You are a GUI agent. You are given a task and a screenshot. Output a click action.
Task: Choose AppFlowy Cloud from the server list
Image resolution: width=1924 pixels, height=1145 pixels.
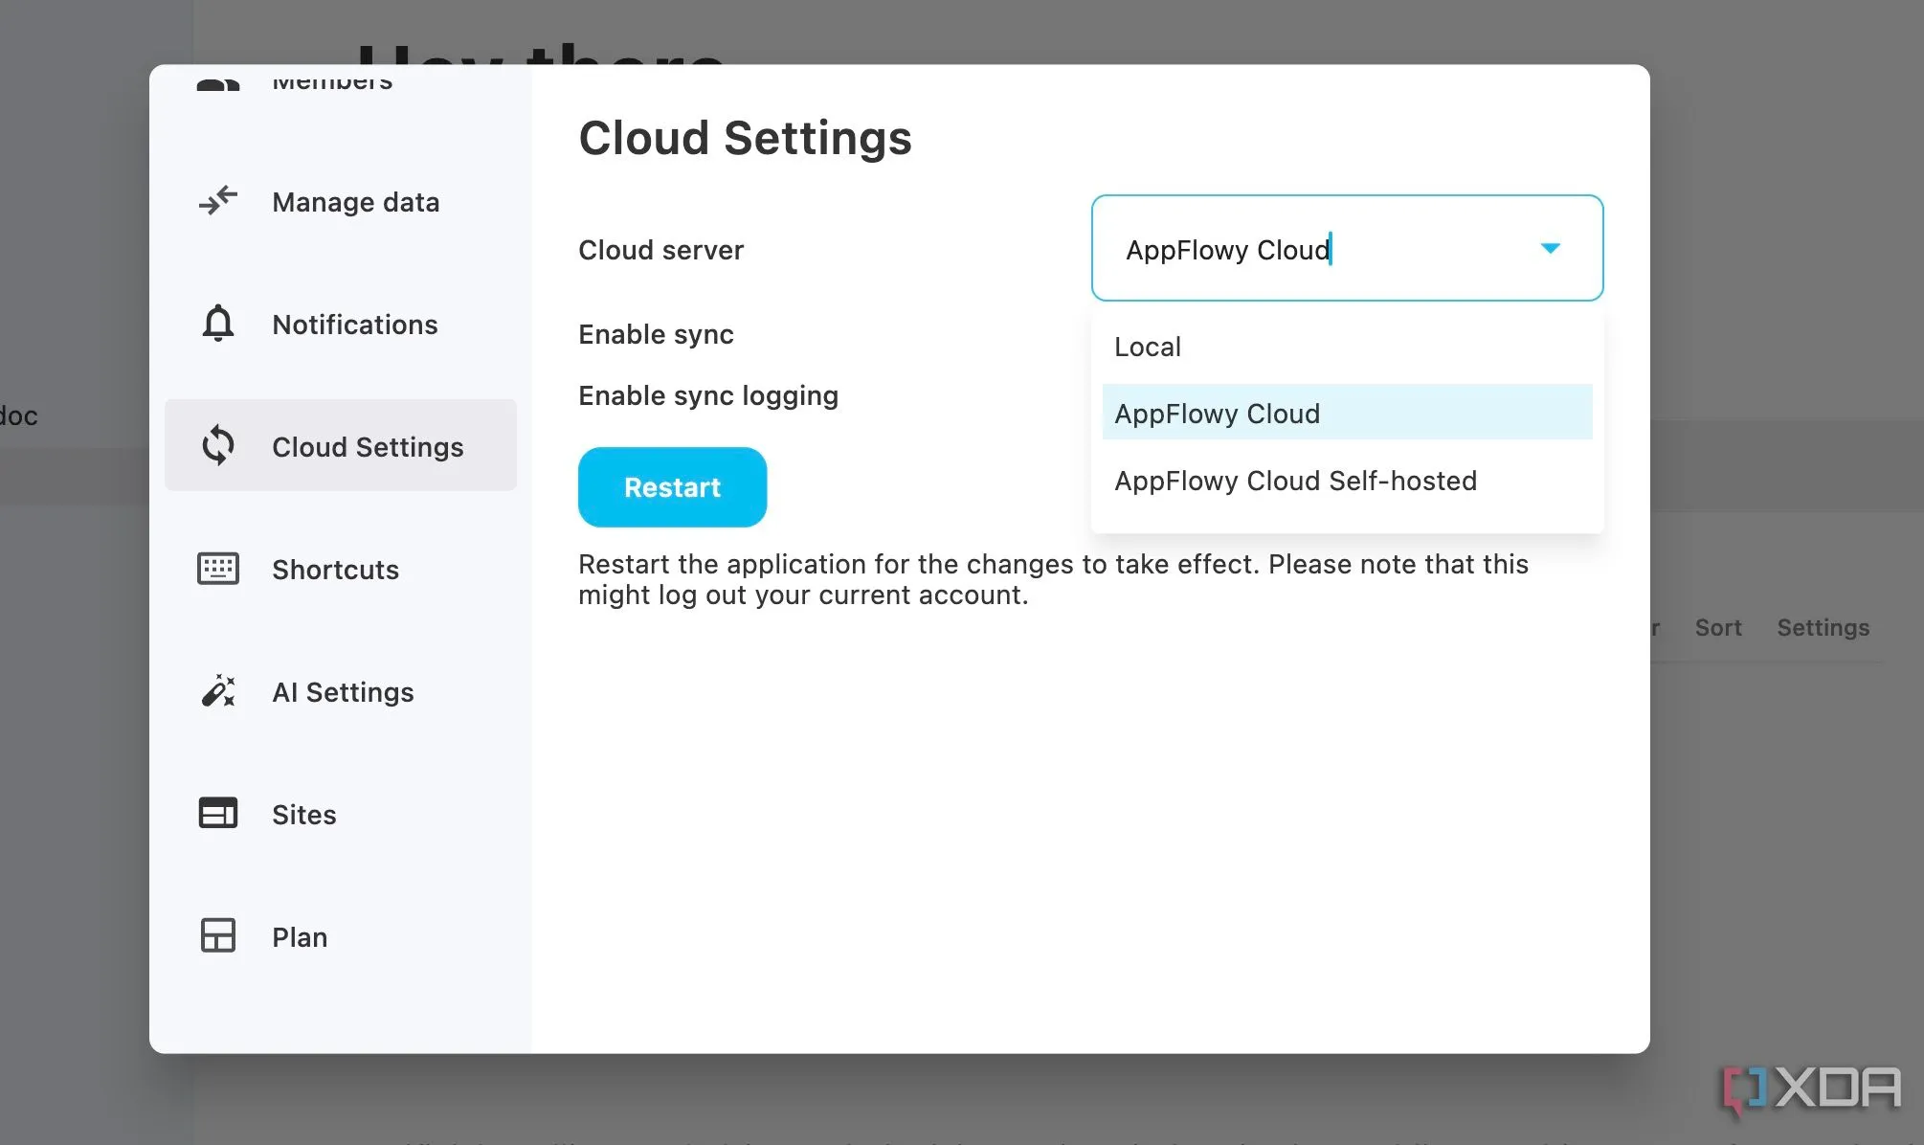1347,414
